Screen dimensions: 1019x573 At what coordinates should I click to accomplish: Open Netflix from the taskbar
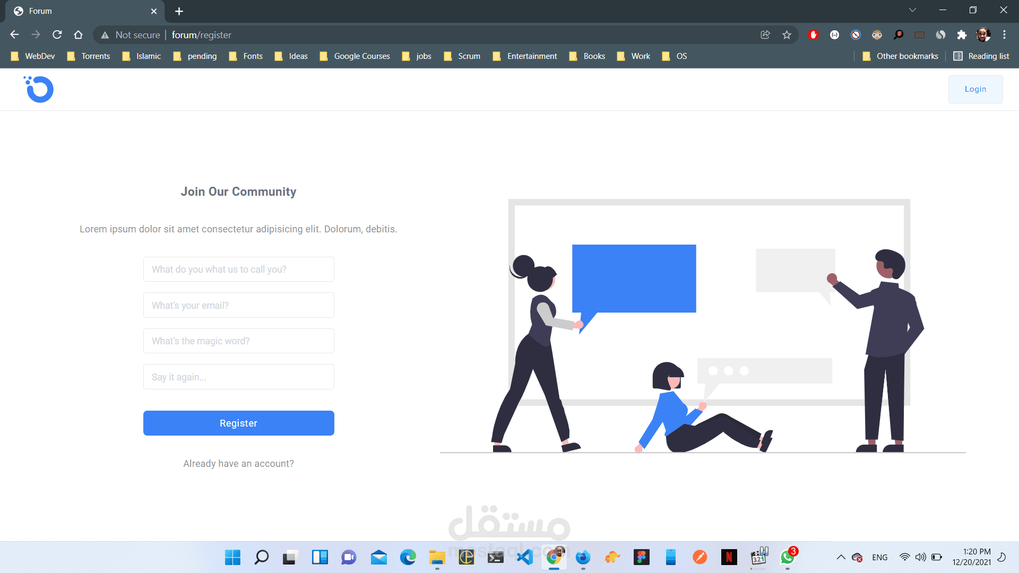pos(729,557)
